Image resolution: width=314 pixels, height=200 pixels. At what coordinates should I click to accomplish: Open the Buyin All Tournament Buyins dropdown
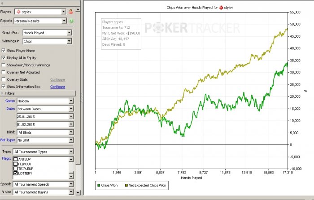tap(71, 192)
